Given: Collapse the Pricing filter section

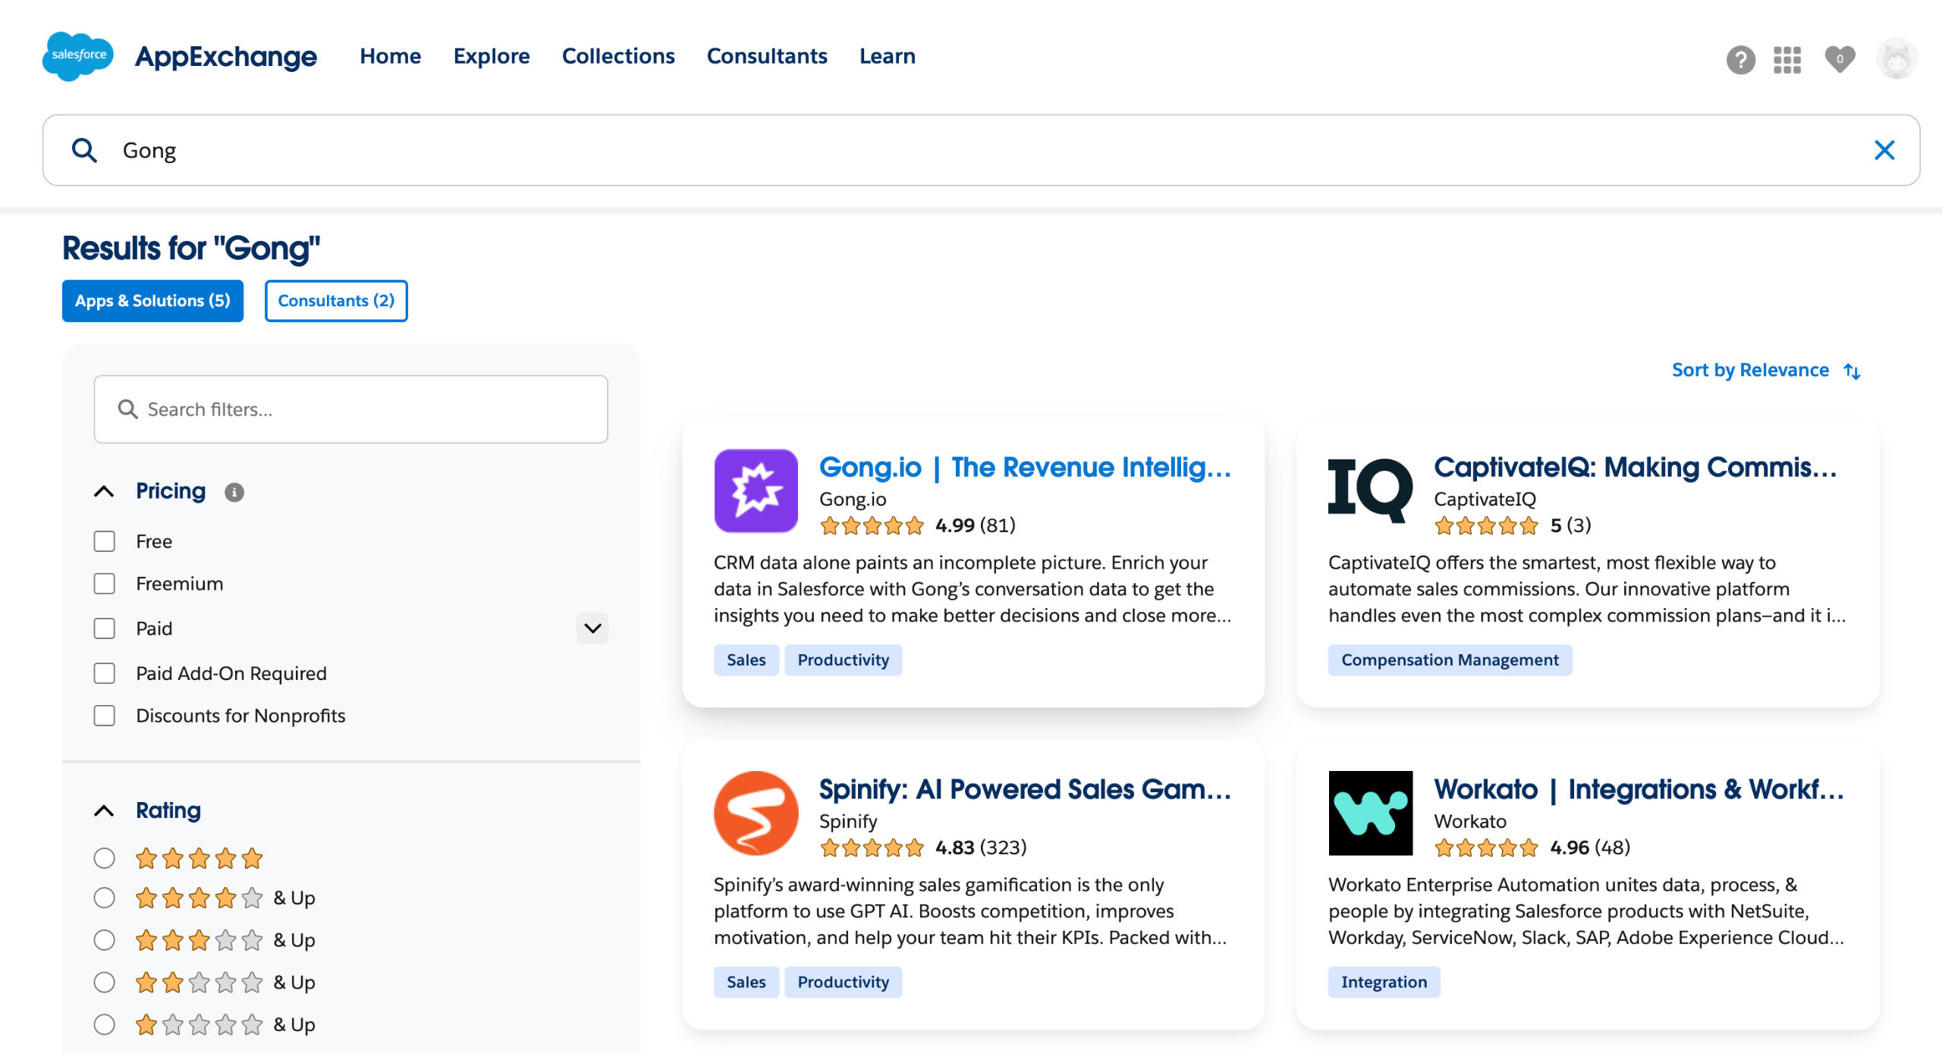Looking at the screenshot, I should tap(104, 491).
